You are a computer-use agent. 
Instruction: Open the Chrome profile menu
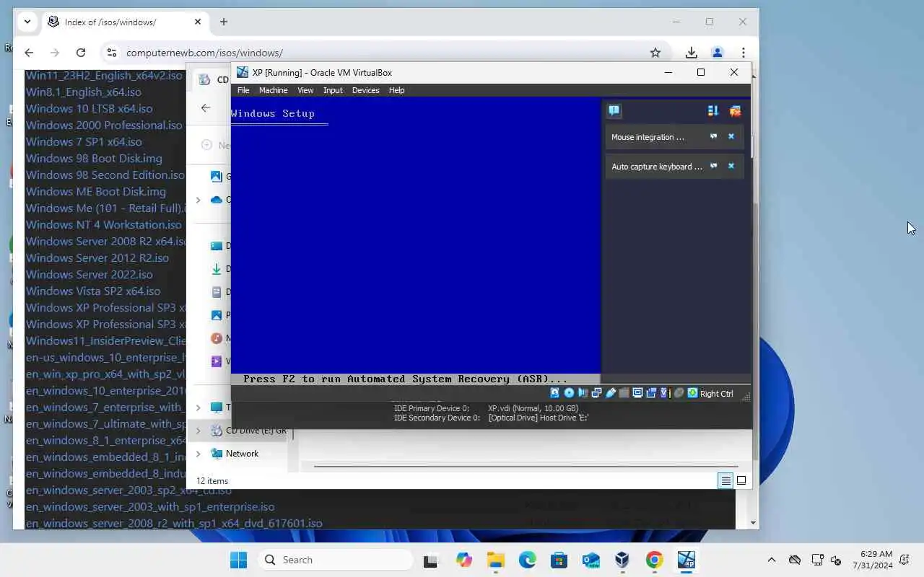pos(717,53)
